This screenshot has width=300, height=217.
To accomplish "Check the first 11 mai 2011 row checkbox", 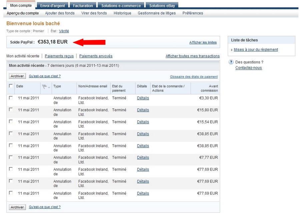I will (10, 98).
